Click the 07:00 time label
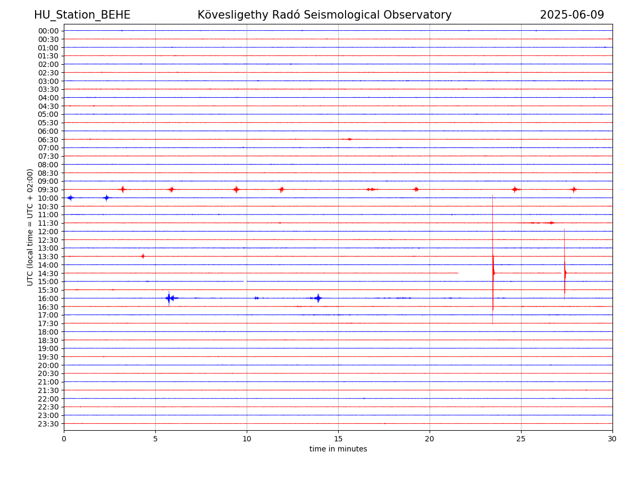The height and width of the screenshot is (478, 638). [x=48, y=148]
